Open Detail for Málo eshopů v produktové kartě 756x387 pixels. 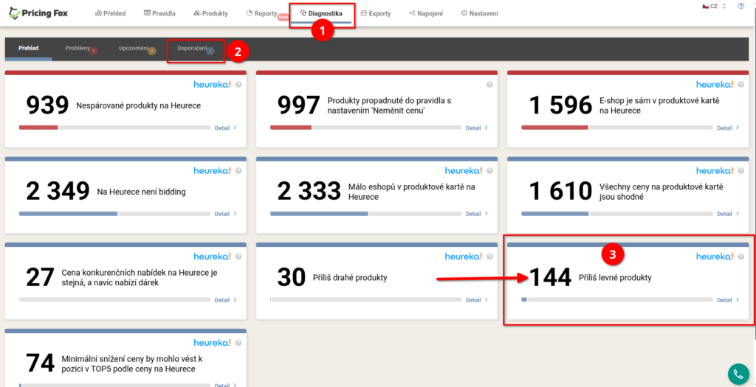click(477, 214)
